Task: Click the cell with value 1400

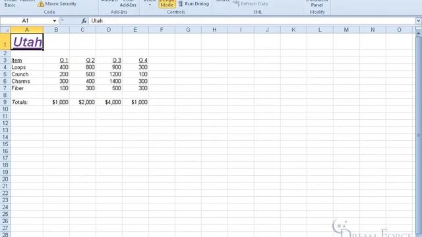Action: tap(109, 81)
